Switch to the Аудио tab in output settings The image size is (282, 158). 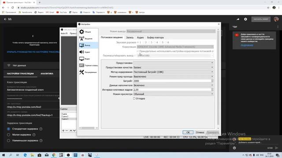click(x=140, y=37)
